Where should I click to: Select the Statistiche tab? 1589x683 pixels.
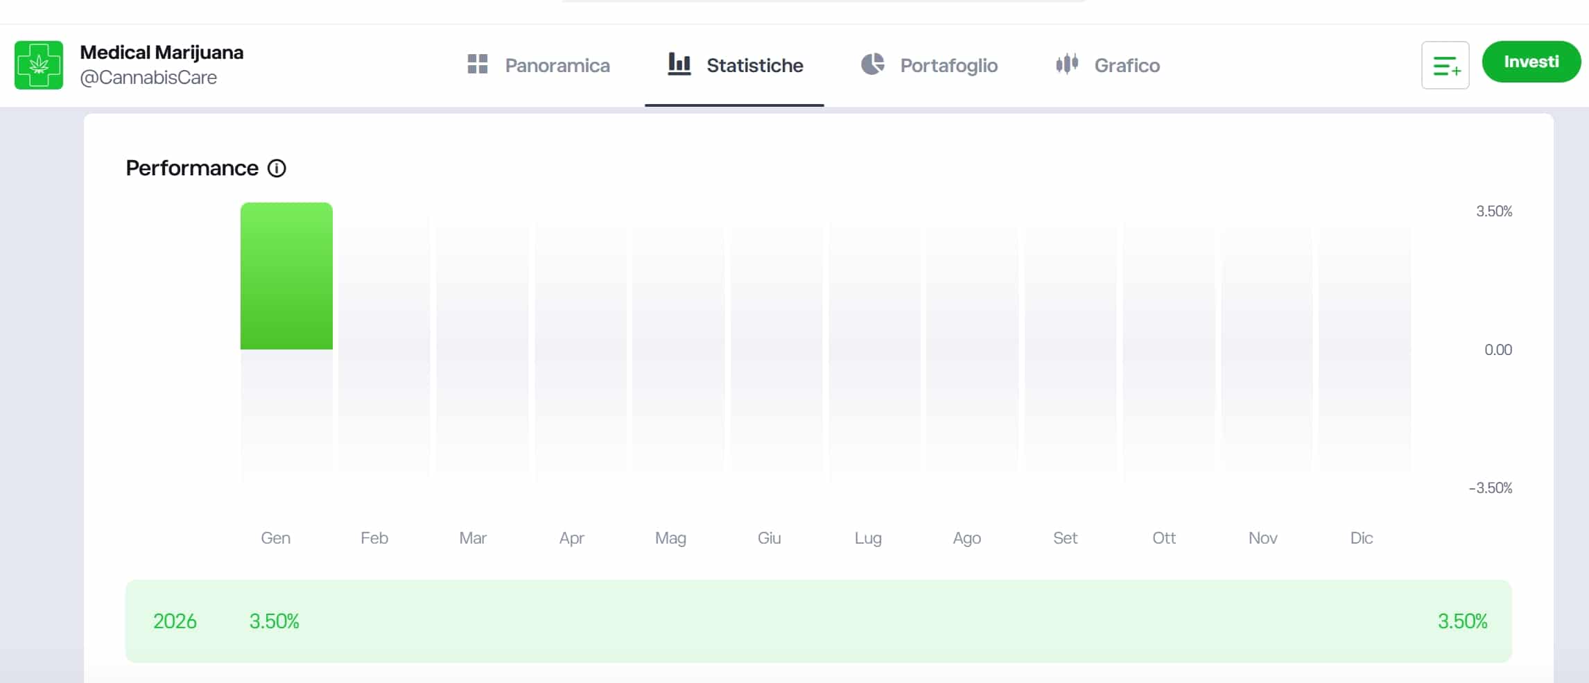pos(754,64)
